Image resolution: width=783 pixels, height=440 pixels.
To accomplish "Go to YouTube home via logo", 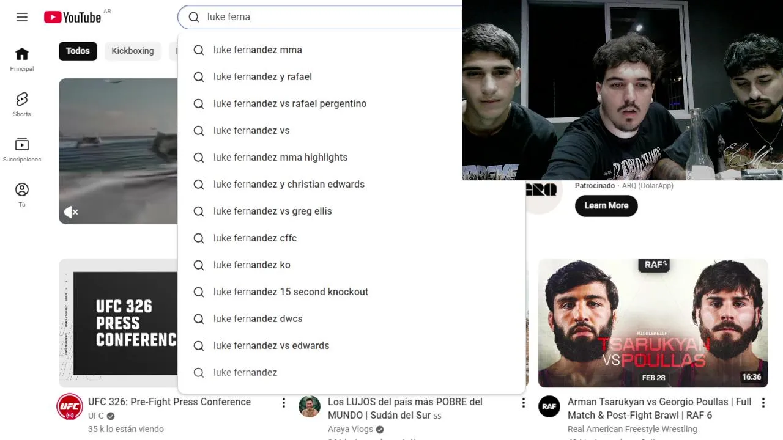I will [72, 17].
